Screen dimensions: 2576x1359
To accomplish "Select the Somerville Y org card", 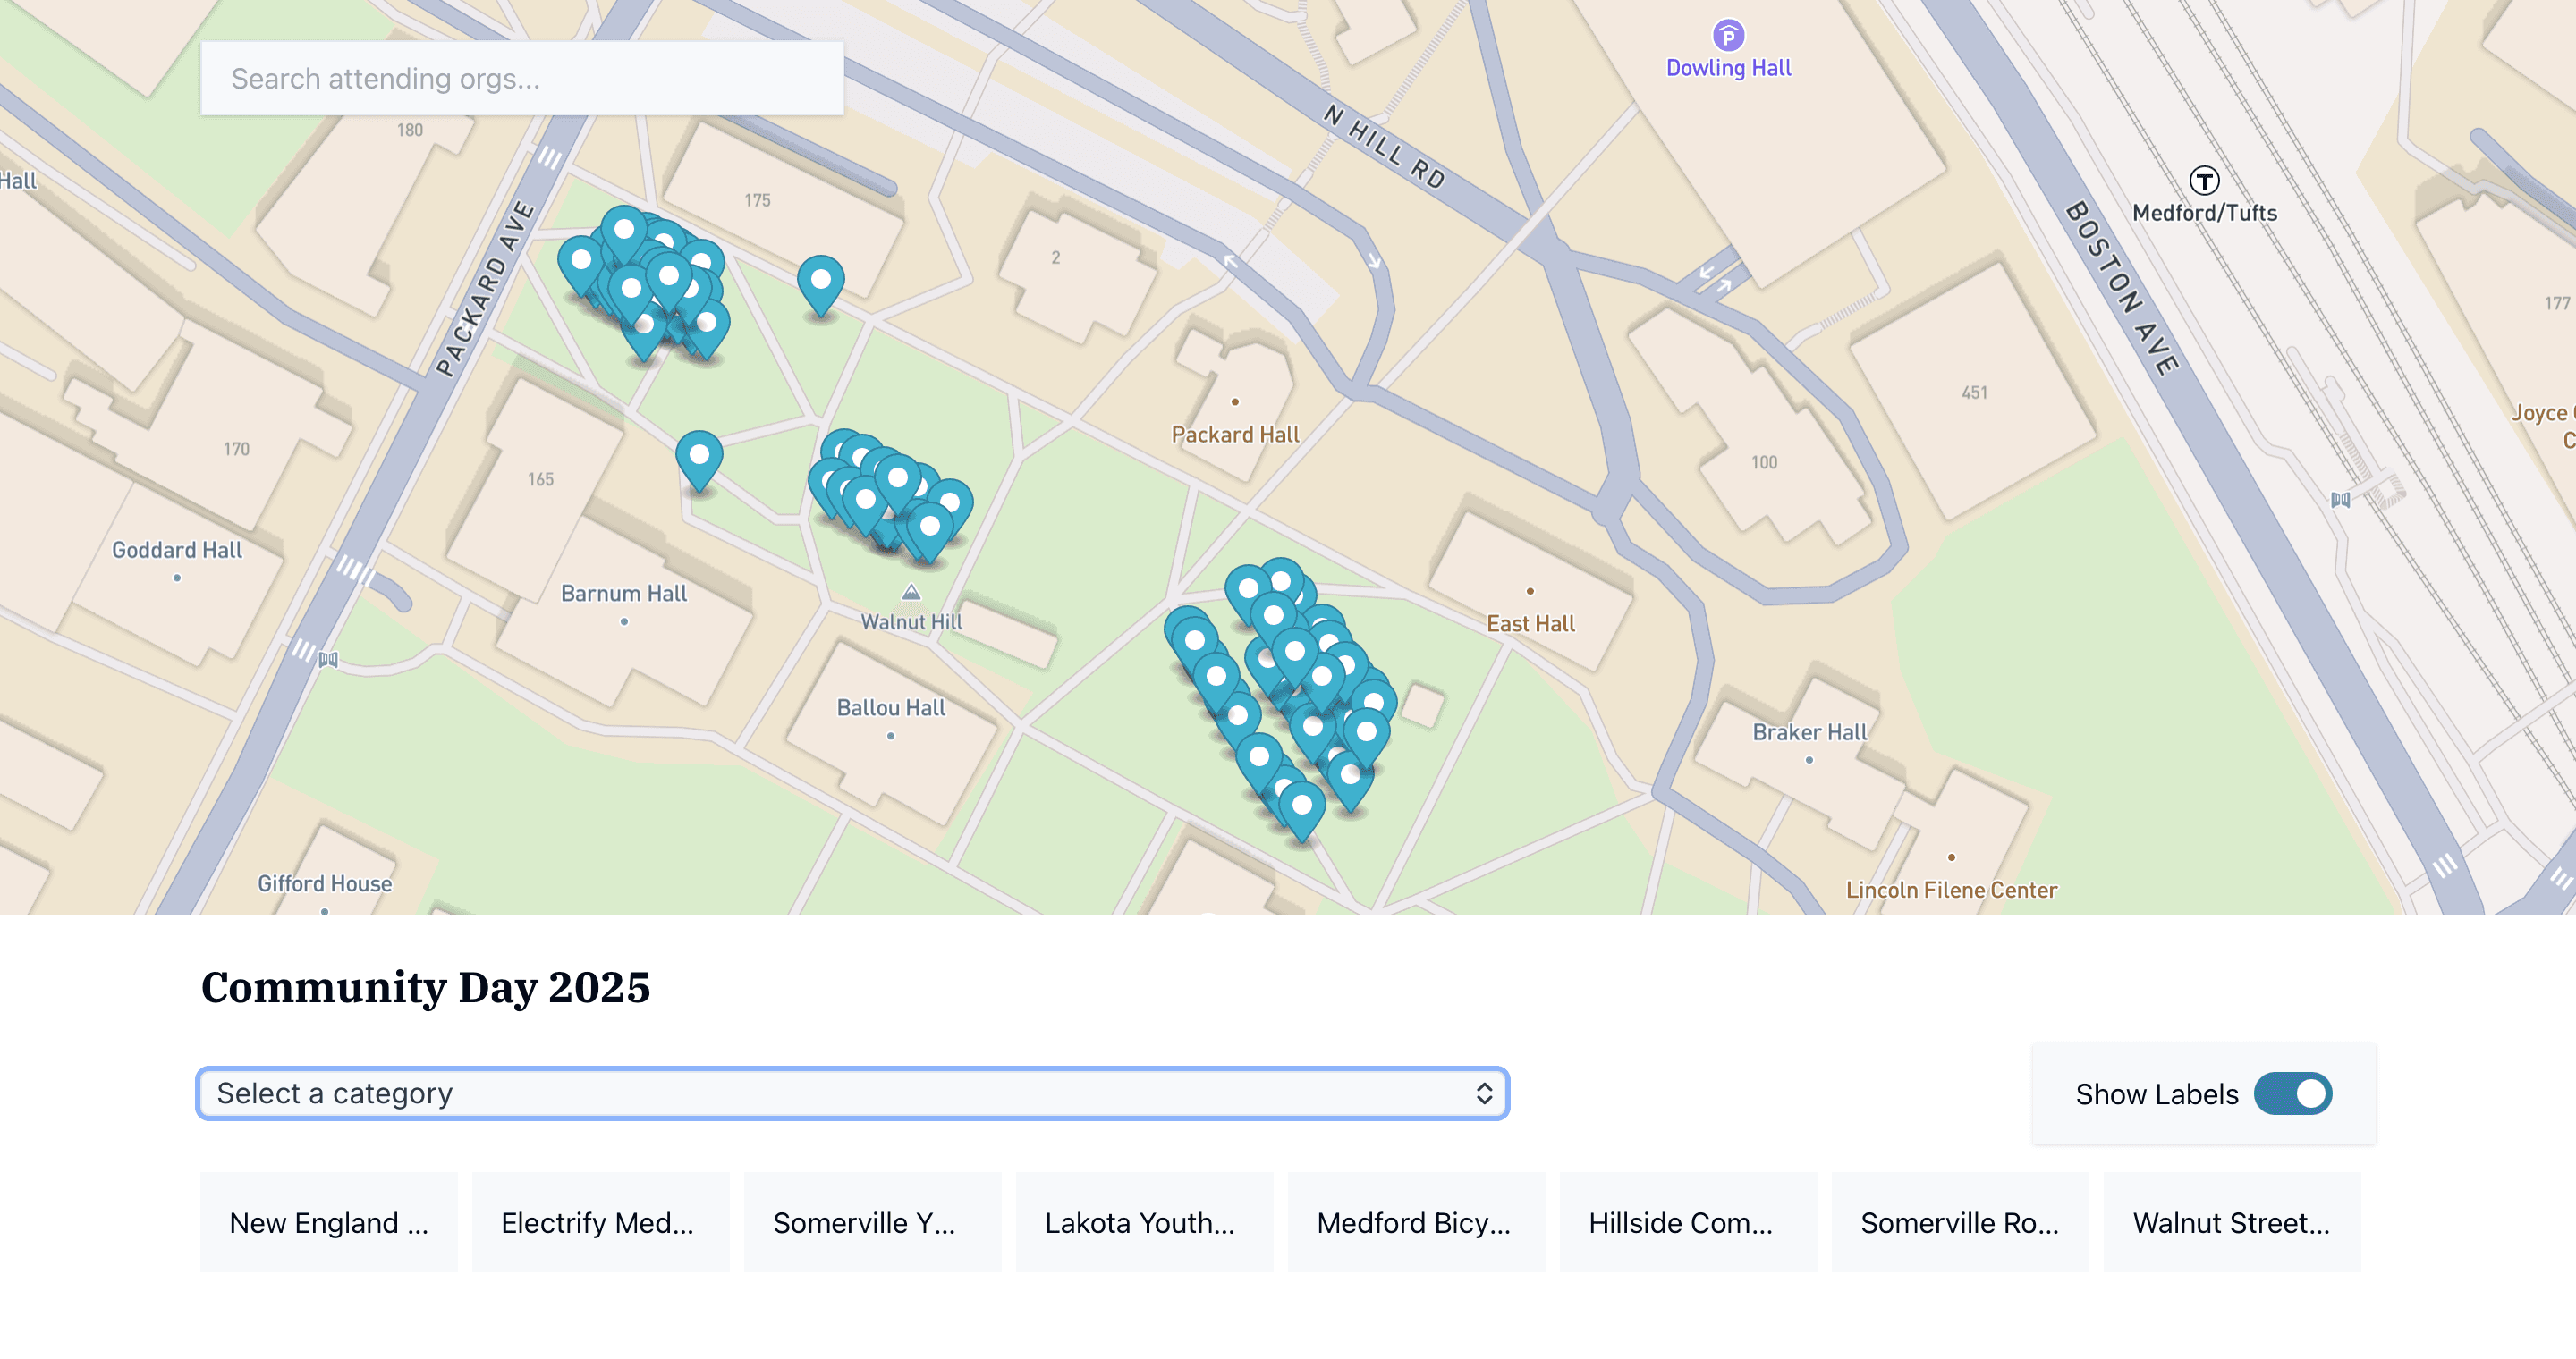I will point(872,1222).
